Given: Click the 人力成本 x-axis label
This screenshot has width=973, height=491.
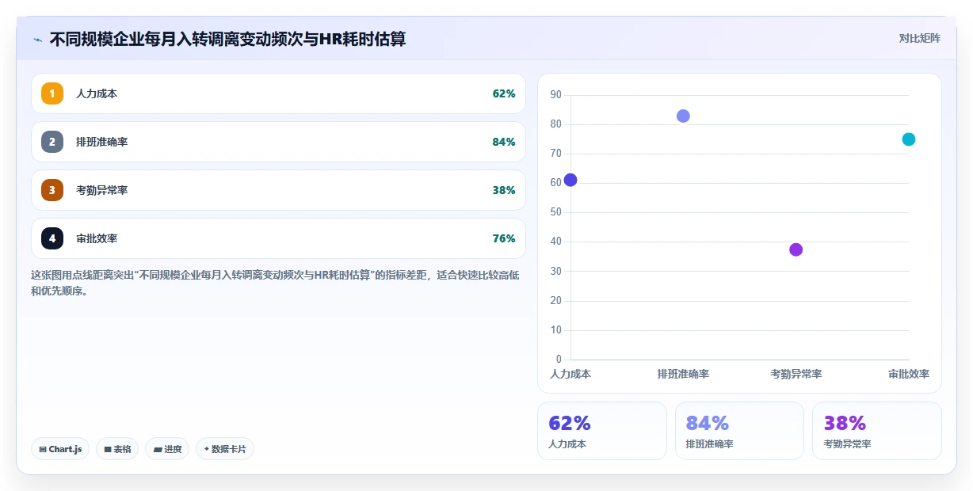Looking at the screenshot, I should point(570,374).
